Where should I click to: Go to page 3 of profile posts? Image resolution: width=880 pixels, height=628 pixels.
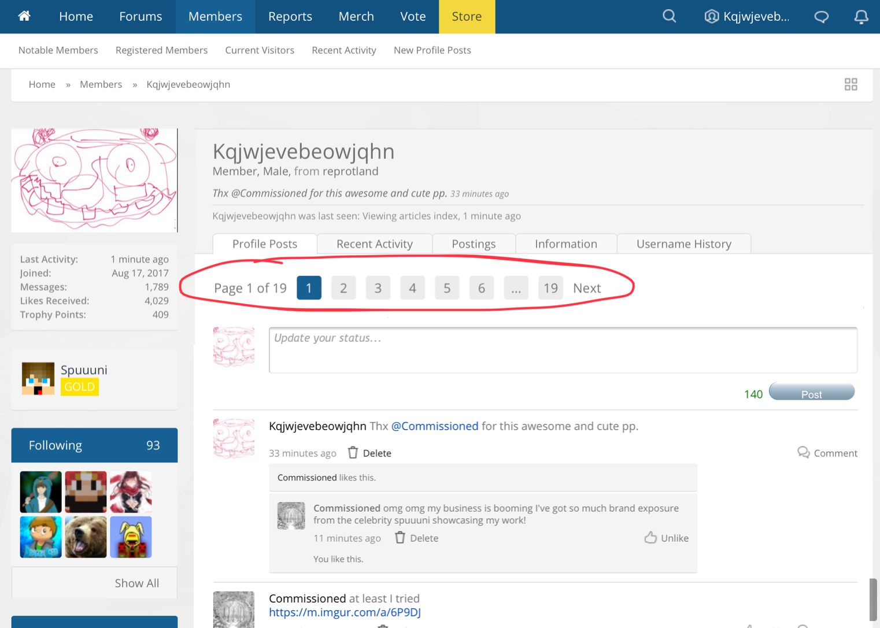[378, 288]
